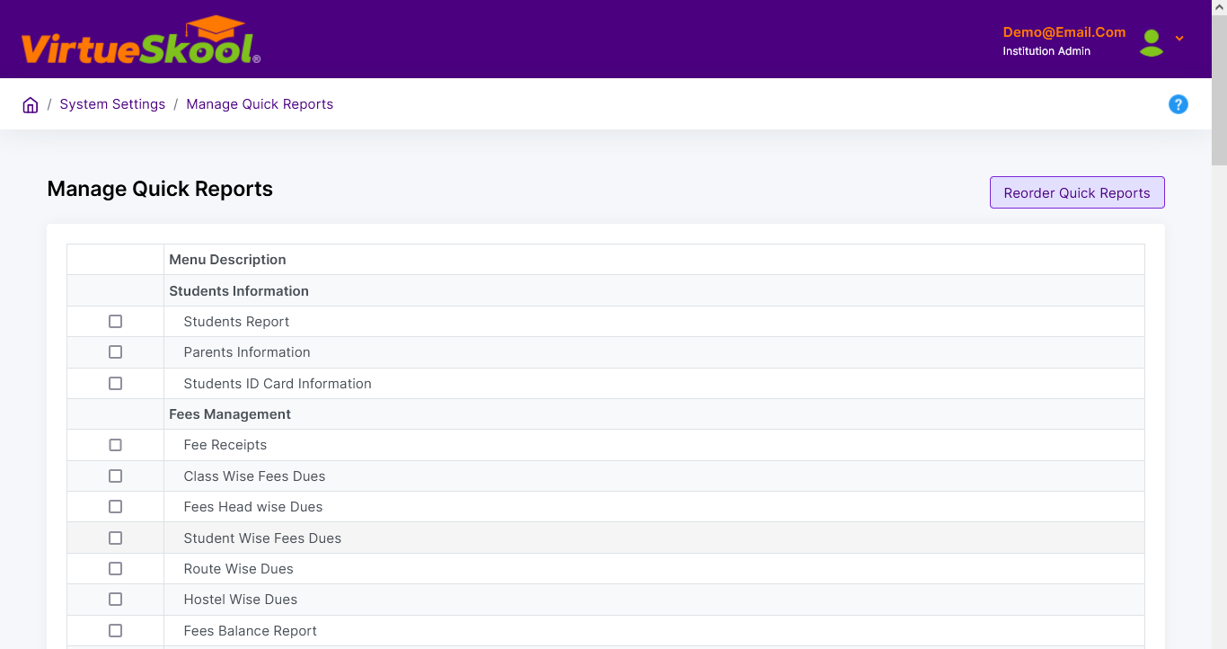Check the Fees Head wise Dues checkbox
Image resolution: width=1227 pixels, height=649 pixels.
click(115, 507)
